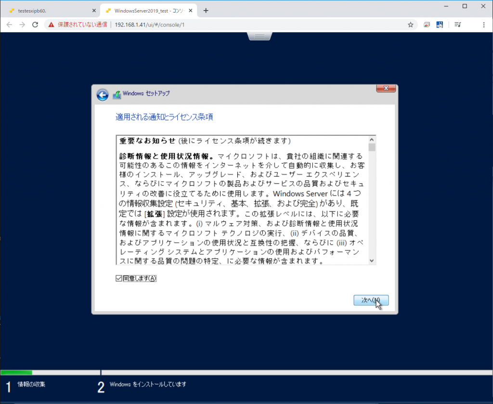
Task: Close the testesxipb60 tab
Action: click(x=94, y=11)
